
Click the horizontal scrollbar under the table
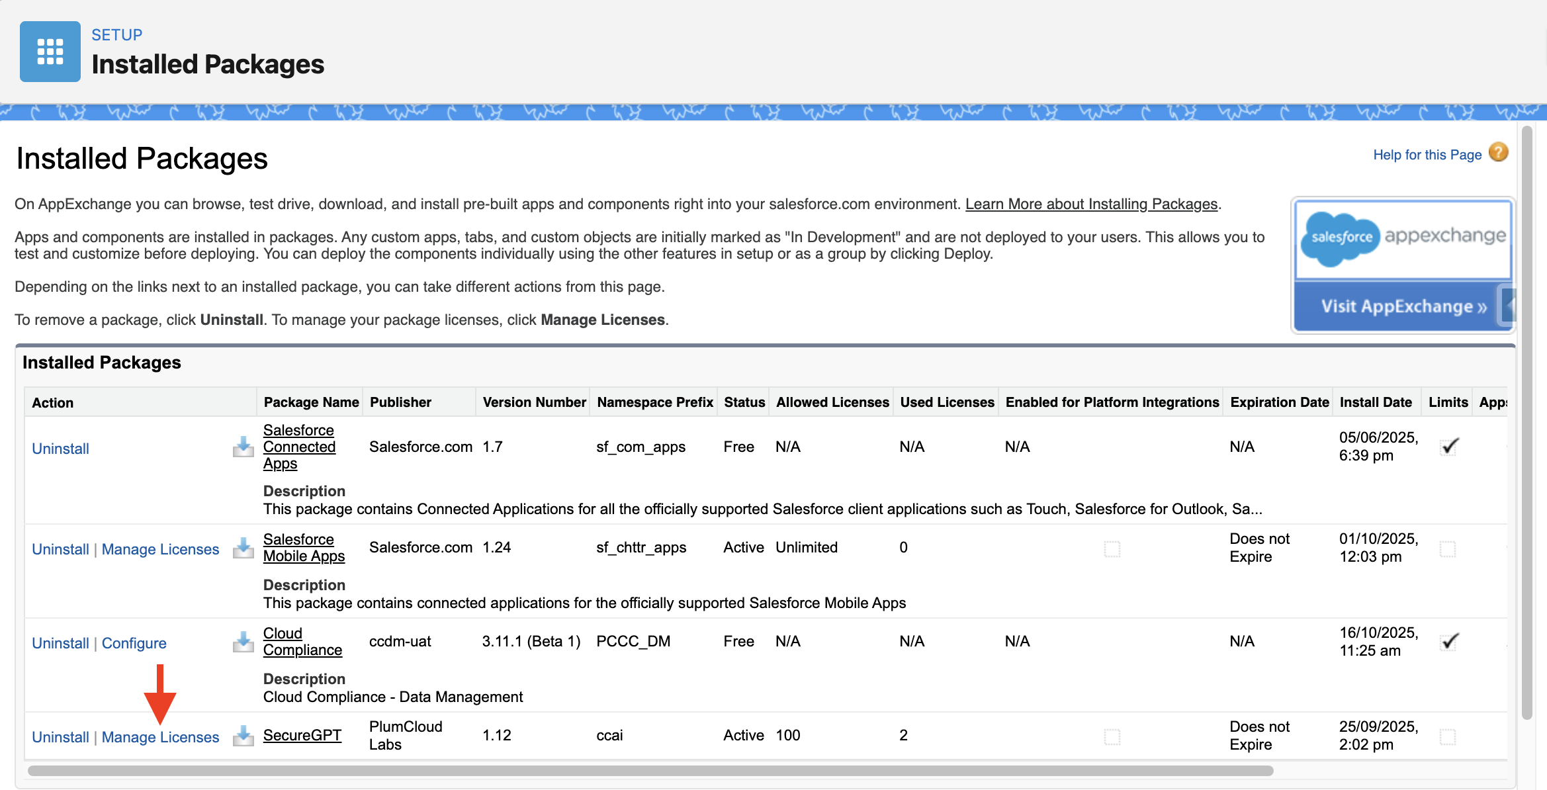click(x=650, y=771)
